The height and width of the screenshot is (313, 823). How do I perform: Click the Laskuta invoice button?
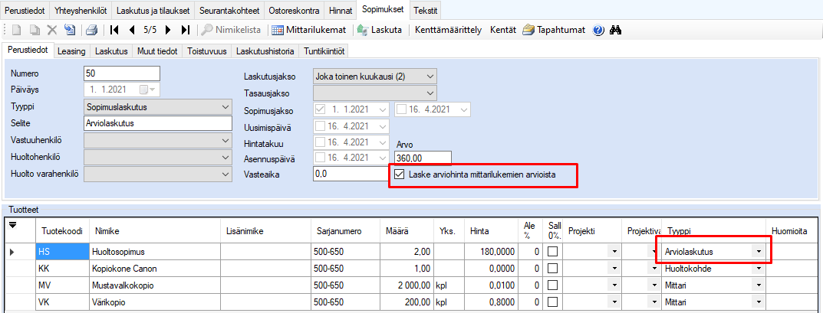380,30
